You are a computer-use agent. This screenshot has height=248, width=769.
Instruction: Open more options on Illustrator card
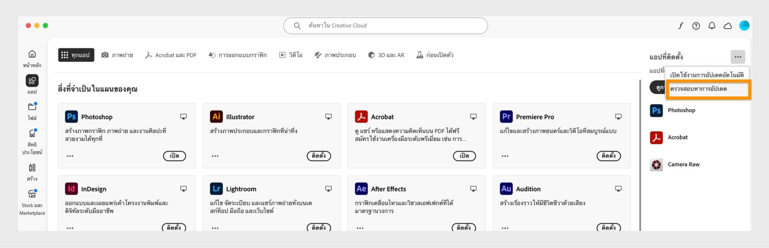click(x=215, y=156)
